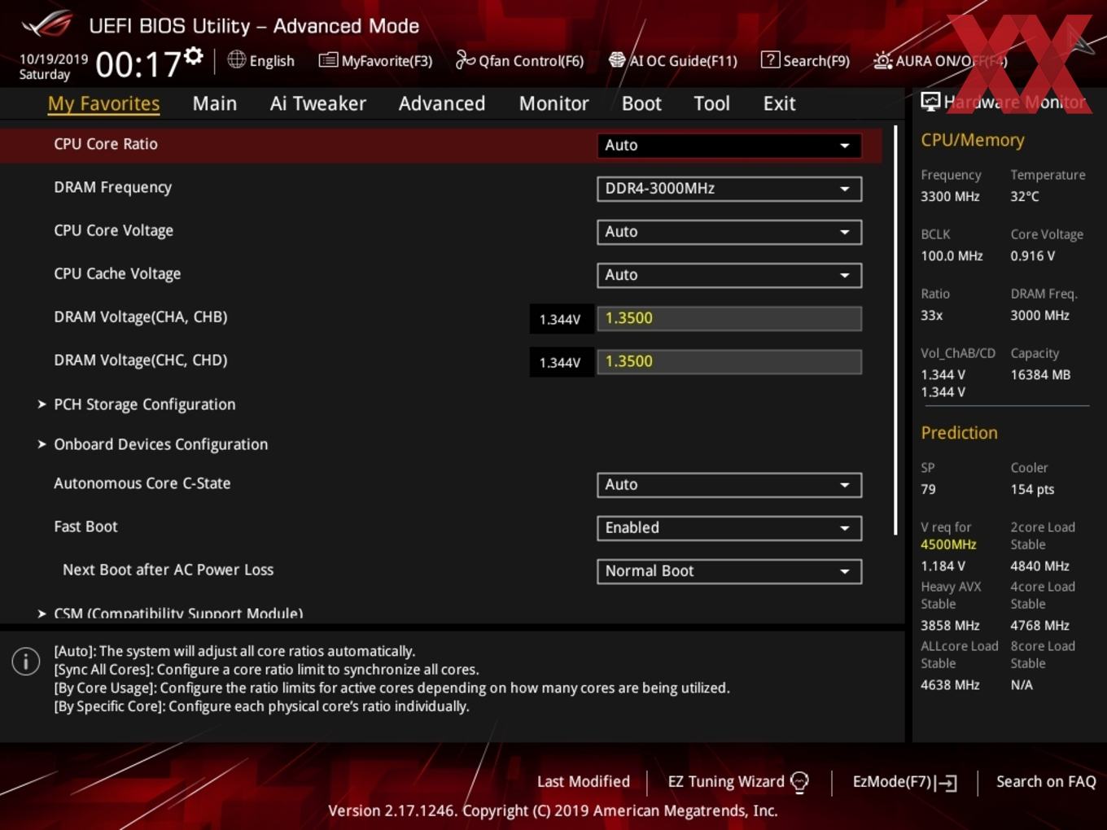1107x830 pixels.
Task: Click the 3300 MHz frequency value
Action: point(950,196)
